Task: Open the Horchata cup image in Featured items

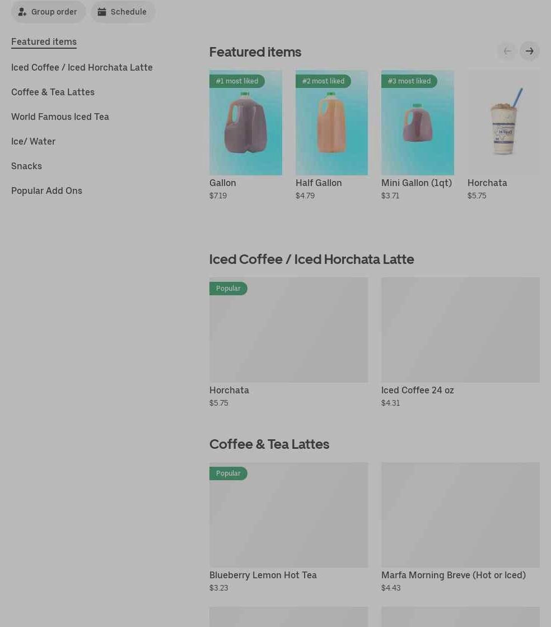Action: (x=503, y=123)
